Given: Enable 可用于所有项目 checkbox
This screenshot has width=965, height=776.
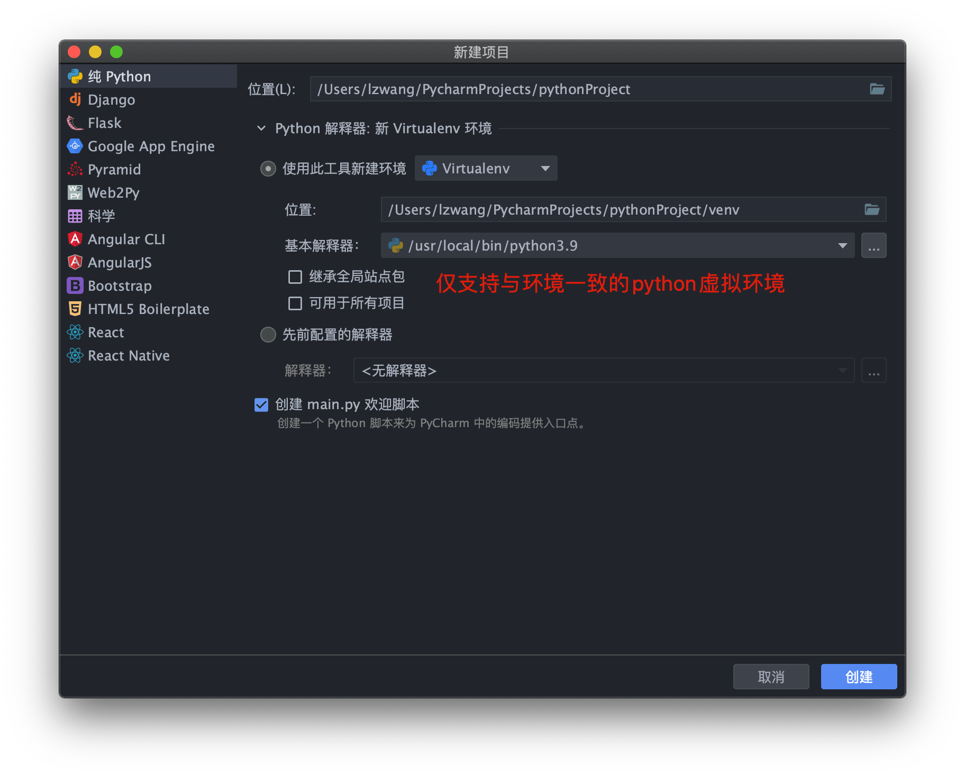Looking at the screenshot, I should coord(295,303).
